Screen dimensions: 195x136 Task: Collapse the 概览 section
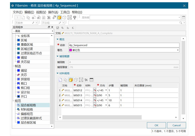pos(57,39)
